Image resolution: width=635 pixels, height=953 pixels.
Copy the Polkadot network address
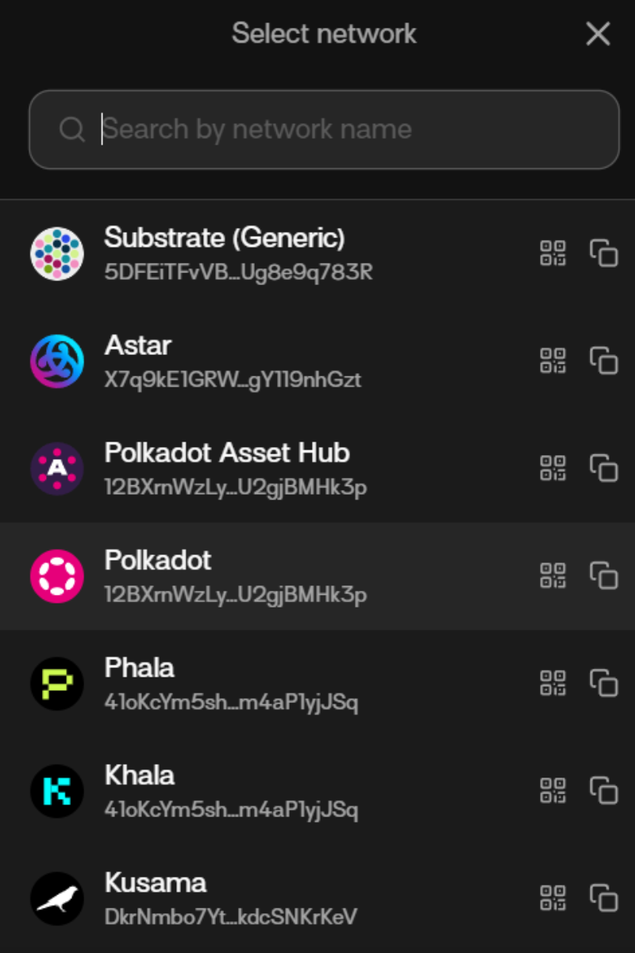[x=603, y=575]
